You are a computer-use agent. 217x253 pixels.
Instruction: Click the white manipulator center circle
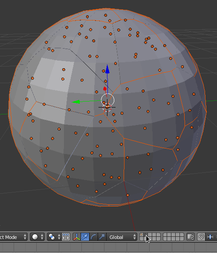[x=107, y=100]
